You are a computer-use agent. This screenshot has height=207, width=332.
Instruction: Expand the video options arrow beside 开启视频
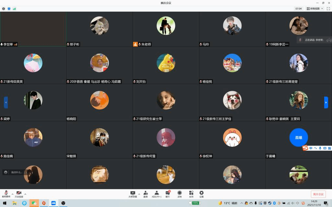[x=25, y=194]
